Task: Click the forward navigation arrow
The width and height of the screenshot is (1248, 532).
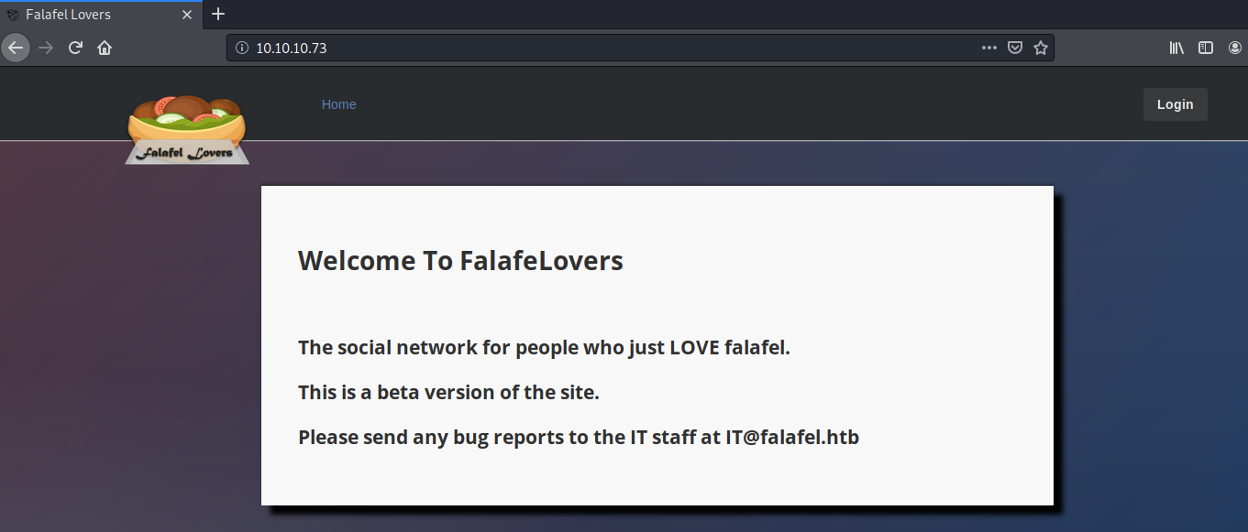Action: tap(46, 48)
